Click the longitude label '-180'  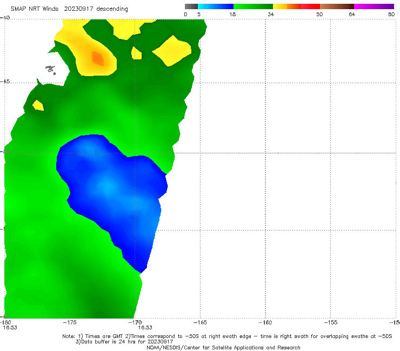[5, 322]
